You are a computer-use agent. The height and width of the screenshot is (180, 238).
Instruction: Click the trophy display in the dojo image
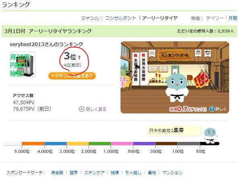(158, 77)
